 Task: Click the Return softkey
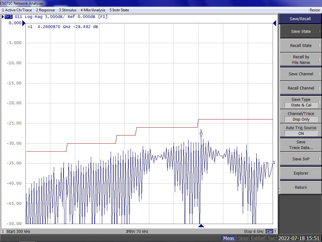(x=301, y=187)
